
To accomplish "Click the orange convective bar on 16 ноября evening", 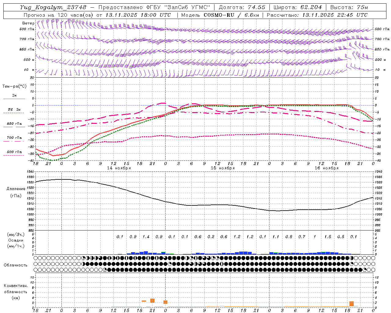I will click(352, 304).
